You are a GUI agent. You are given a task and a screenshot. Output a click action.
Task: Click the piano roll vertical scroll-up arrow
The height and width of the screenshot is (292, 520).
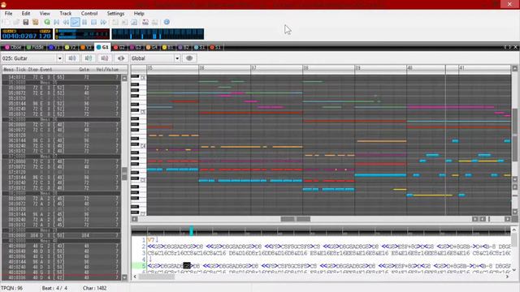515,68
